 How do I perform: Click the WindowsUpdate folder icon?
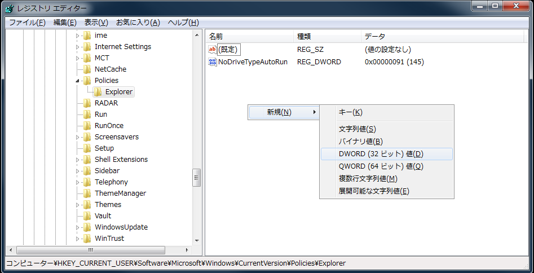[x=87, y=227]
